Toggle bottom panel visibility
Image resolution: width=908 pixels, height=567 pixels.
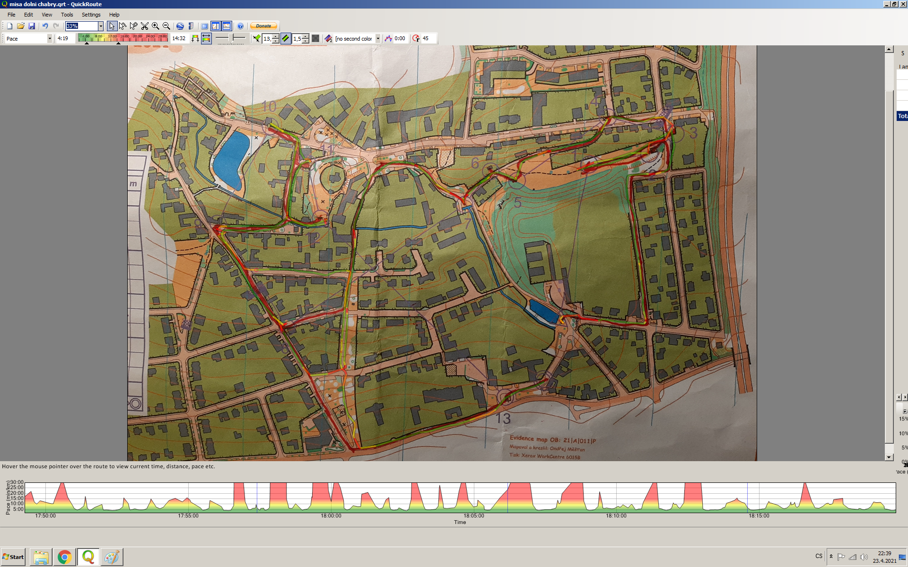pos(227,26)
